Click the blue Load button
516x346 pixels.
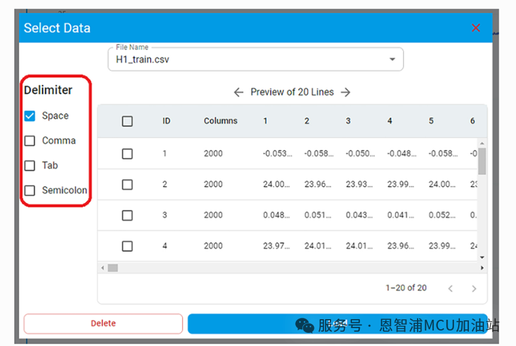tap(338, 323)
